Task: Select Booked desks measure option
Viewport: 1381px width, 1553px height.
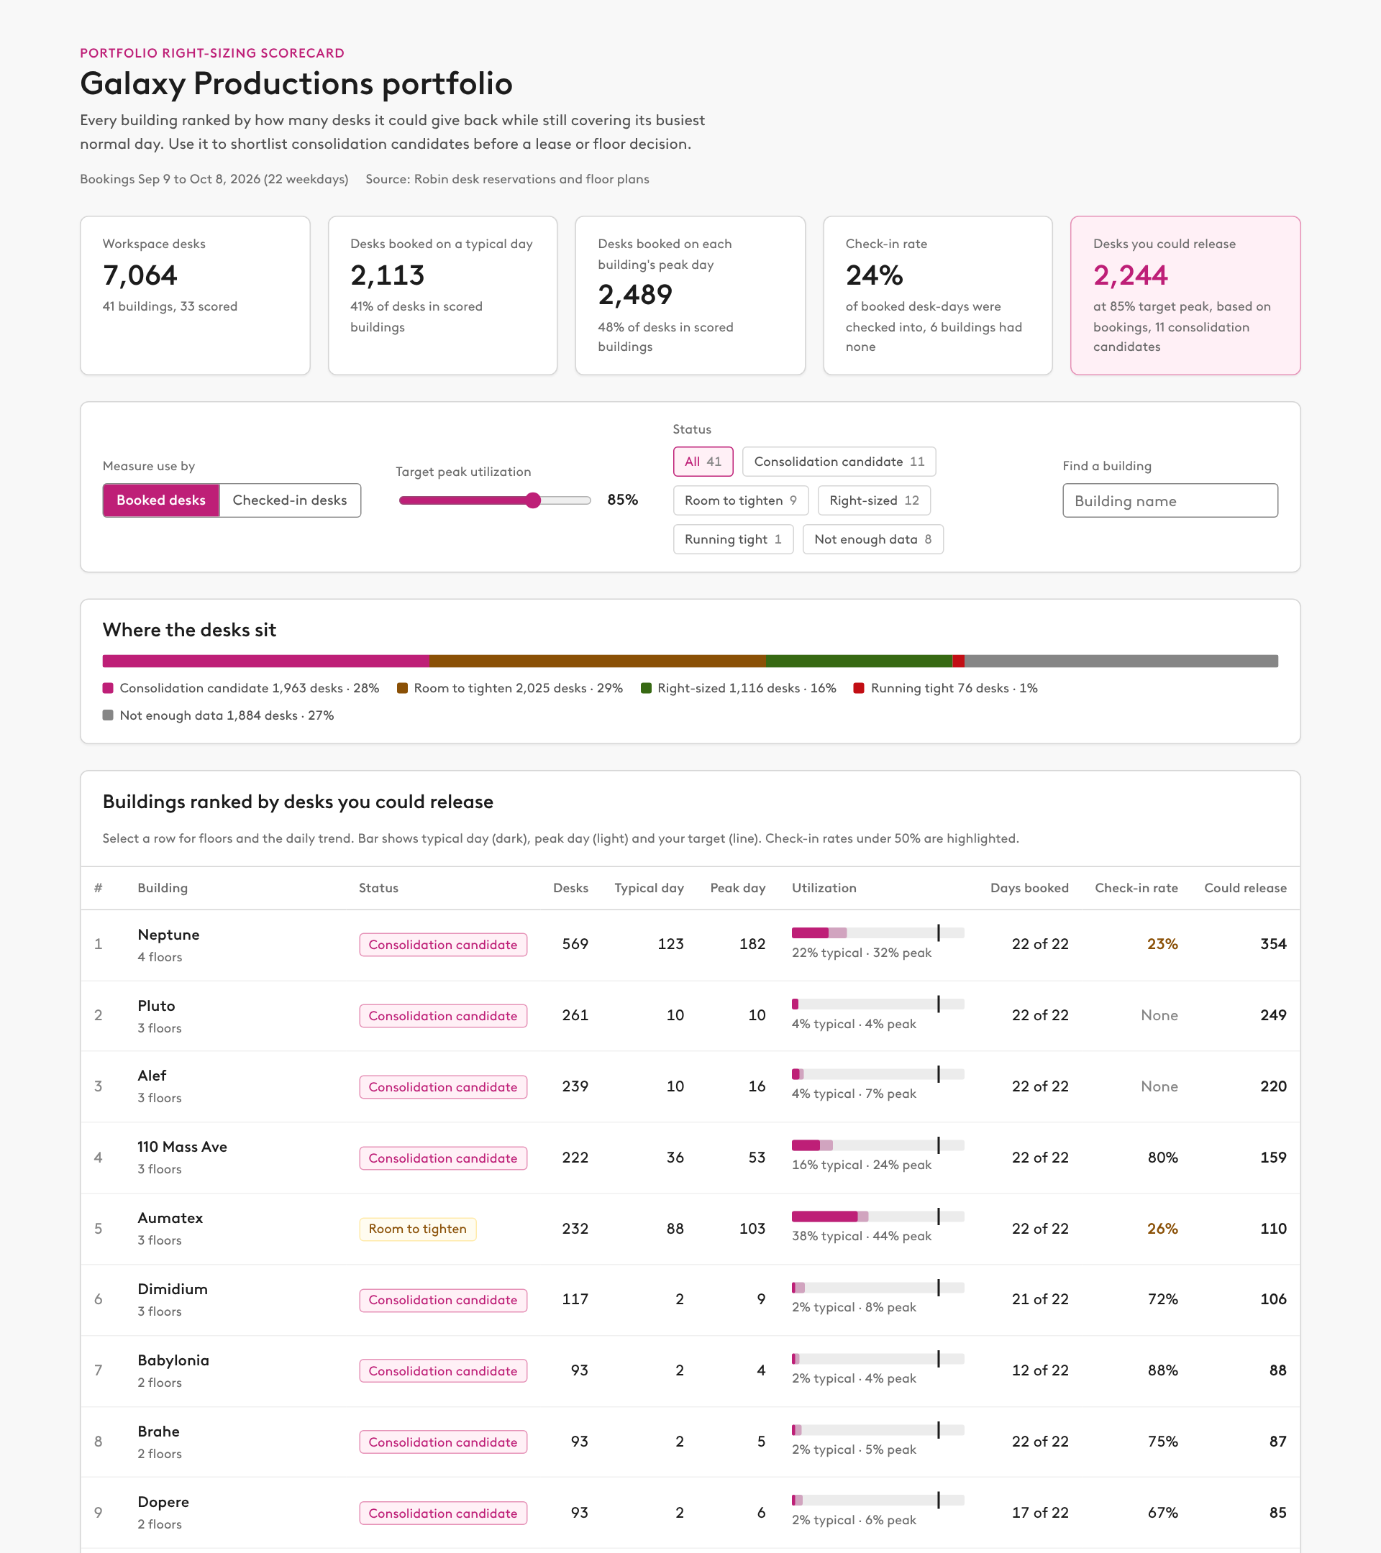Action: tap(161, 500)
